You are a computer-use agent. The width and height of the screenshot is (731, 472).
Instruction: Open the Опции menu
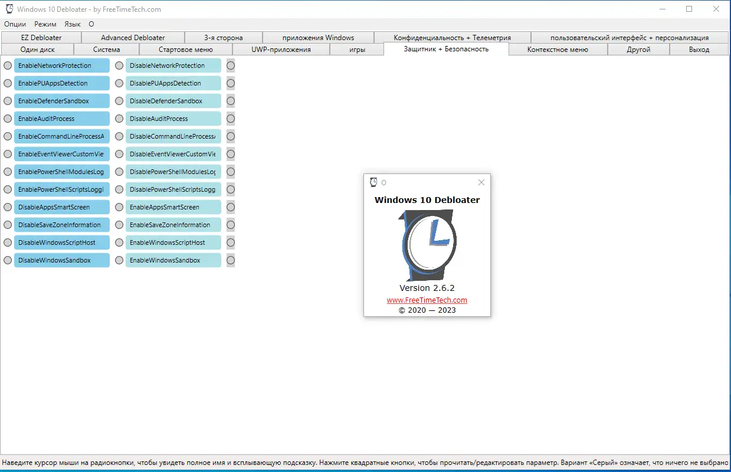15,24
